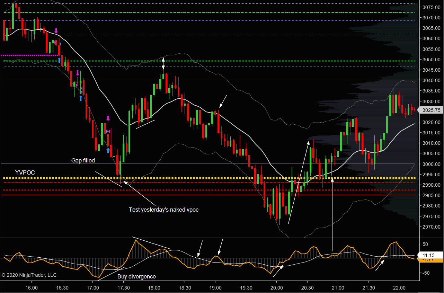The height and width of the screenshot is (293, 444).
Task: Click the 2985.00 price axis label
Action: click(432, 195)
